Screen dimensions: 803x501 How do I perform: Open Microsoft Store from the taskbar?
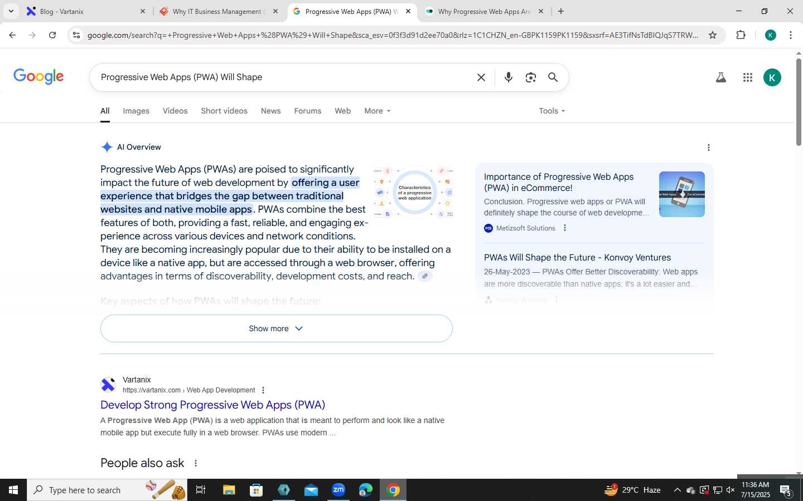256,490
